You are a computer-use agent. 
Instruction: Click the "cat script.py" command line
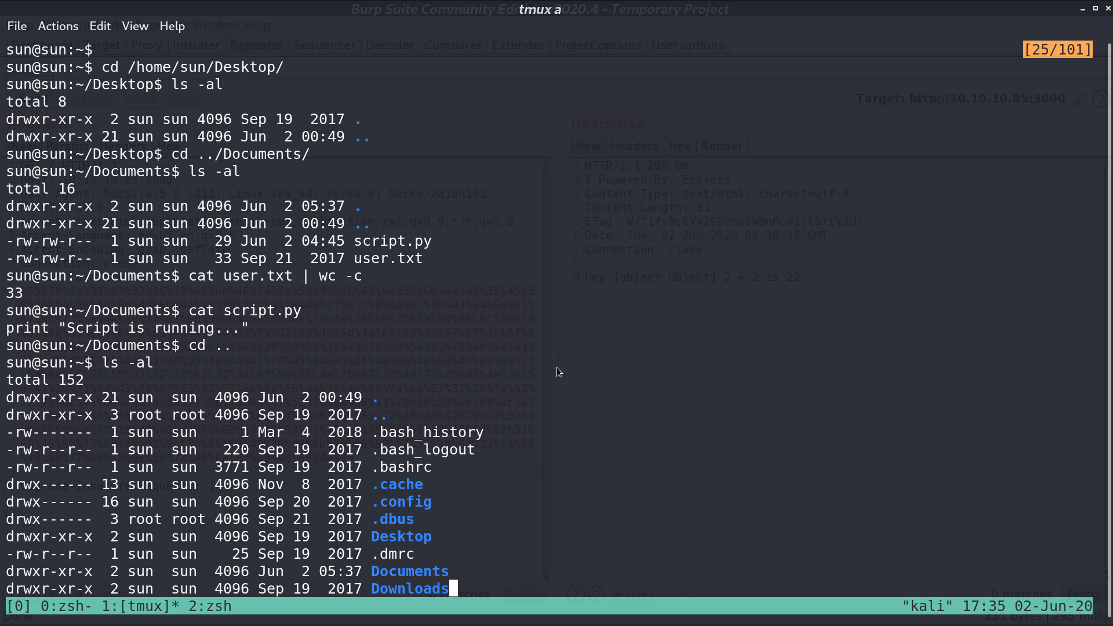(x=245, y=311)
